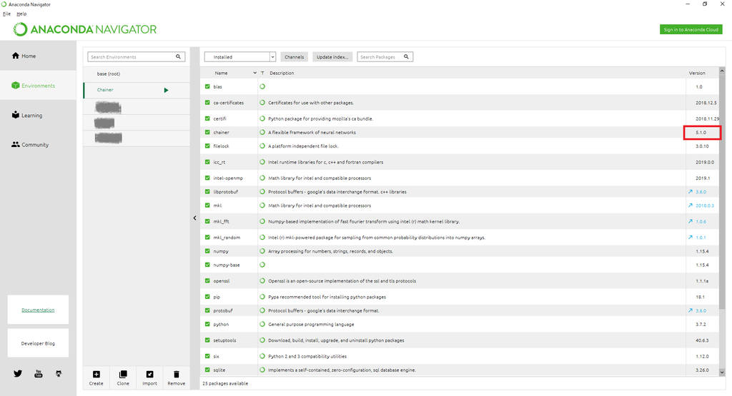Toggle the icc_rt package checkbox
Image resolution: width=732 pixels, height=396 pixels.
207,162
